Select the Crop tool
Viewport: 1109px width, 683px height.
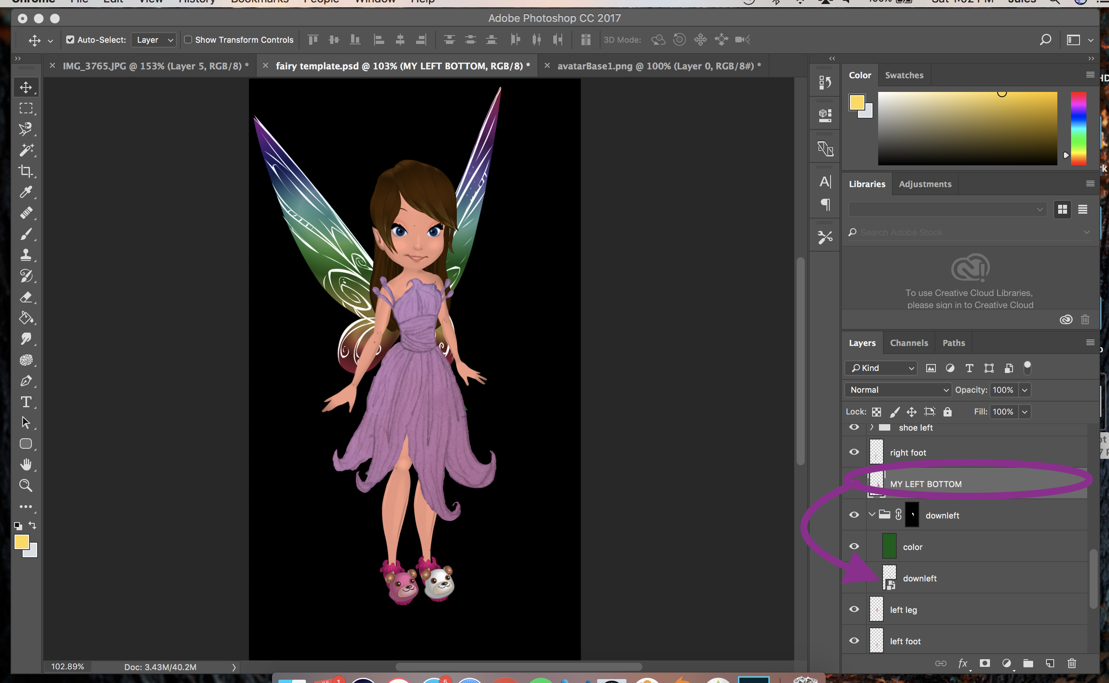pos(26,171)
